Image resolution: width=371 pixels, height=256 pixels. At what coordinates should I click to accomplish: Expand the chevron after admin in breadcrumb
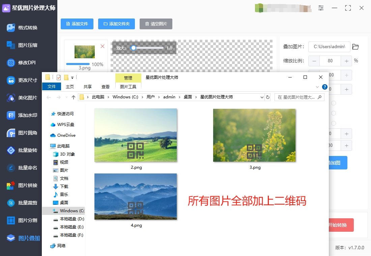click(x=179, y=97)
